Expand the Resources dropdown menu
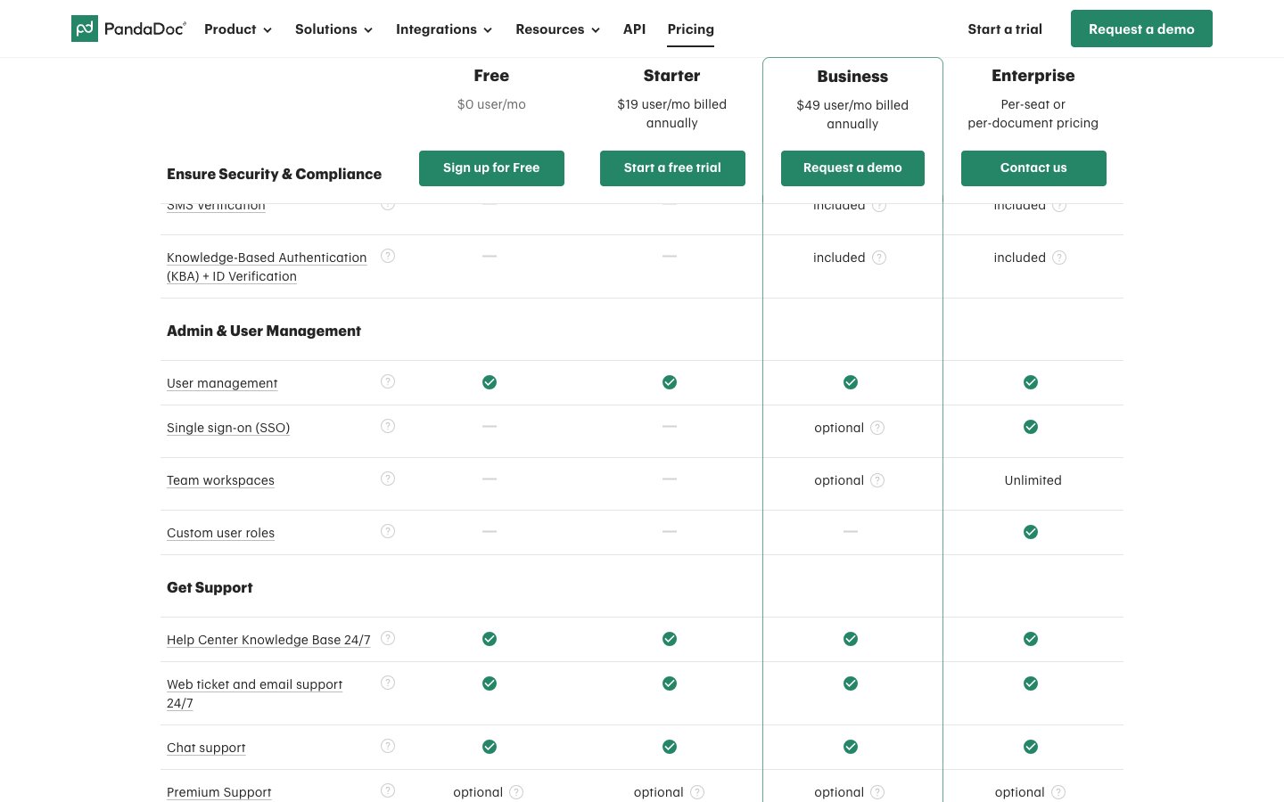This screenshot has height=802, width=1284. point(557,29)
